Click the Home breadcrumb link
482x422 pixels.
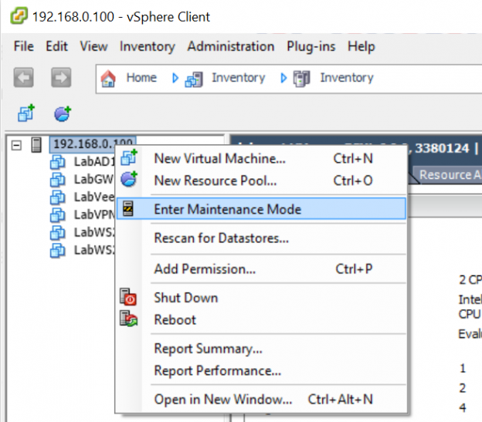pyautogui.click(x=141, y=78)
